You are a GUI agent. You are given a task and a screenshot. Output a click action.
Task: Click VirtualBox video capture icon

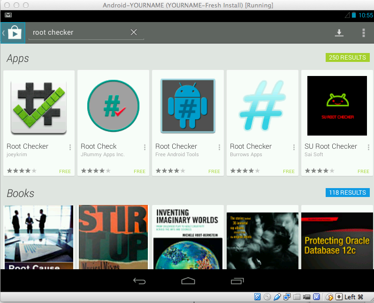306,297
